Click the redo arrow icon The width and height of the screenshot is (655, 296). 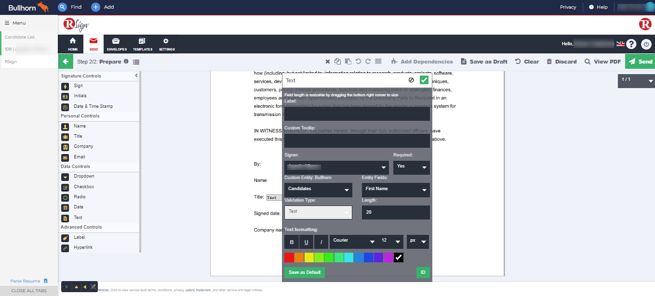pos(368,62)
